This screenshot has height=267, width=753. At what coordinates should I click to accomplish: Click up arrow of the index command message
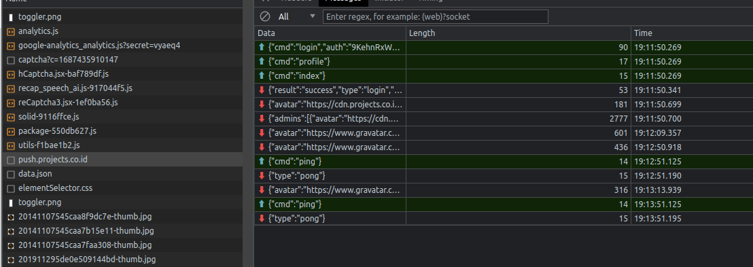pyautogui.click(x=262, y=76)
